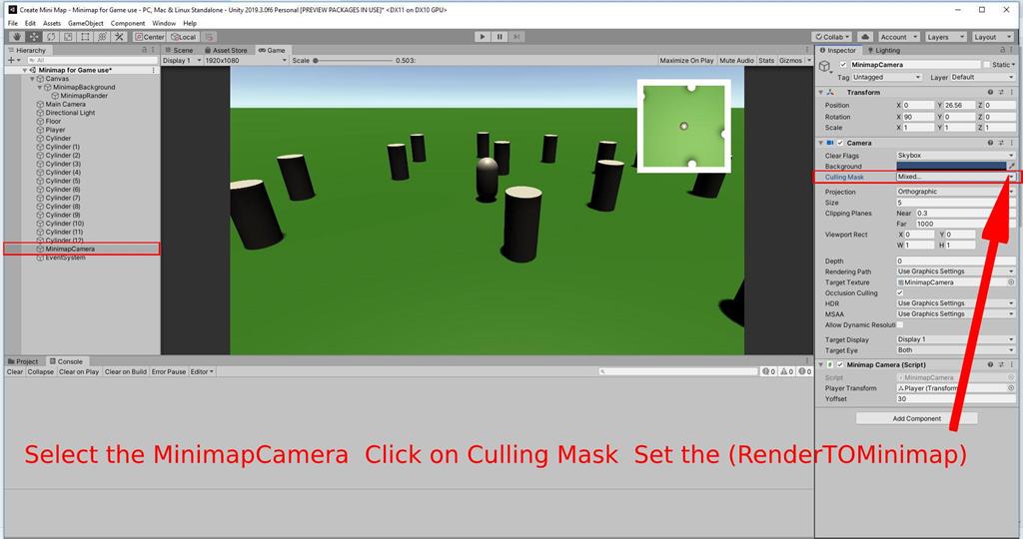1023x539 pixels.
Task: Toggle Stats overlay in Game view
Action: (766, 61)
